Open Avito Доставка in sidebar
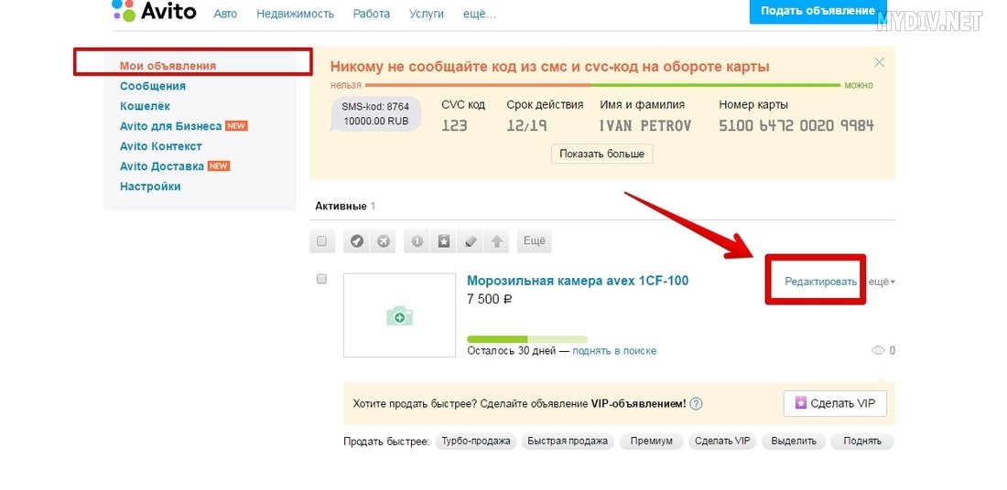The width and height of the screenshot is (1007, 490). 162,166
